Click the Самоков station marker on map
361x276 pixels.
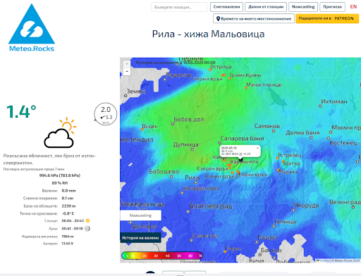[x=274, y=131]
